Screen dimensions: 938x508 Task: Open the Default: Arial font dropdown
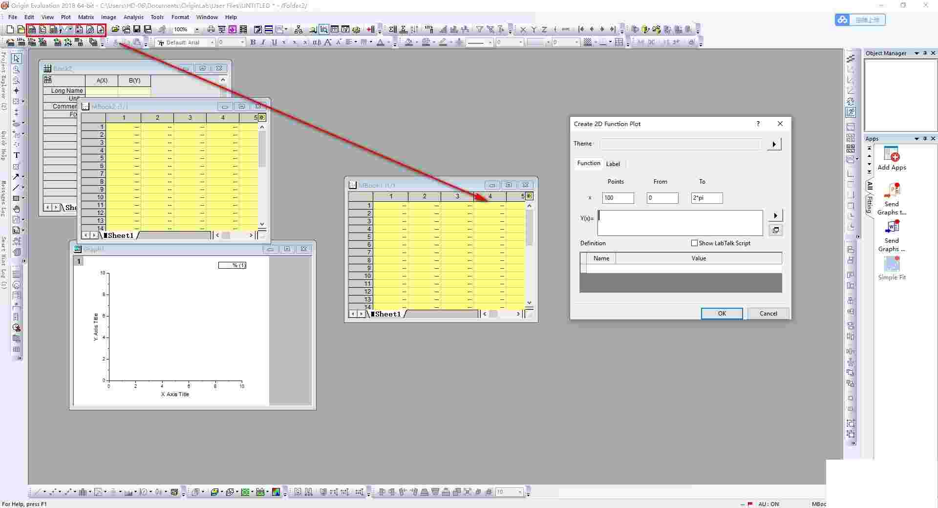pyautogui.click(x=212, y=43)
